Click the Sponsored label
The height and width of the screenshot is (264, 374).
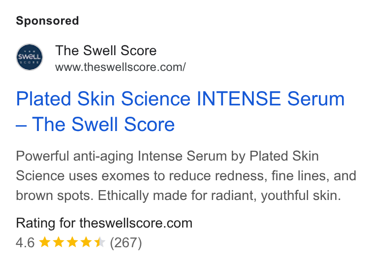click(47, 21)
